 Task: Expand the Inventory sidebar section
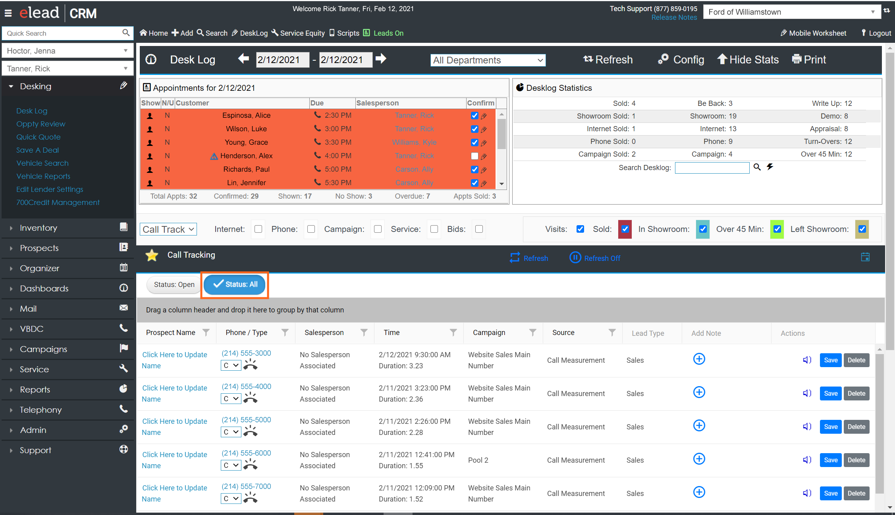pos(68,228)
